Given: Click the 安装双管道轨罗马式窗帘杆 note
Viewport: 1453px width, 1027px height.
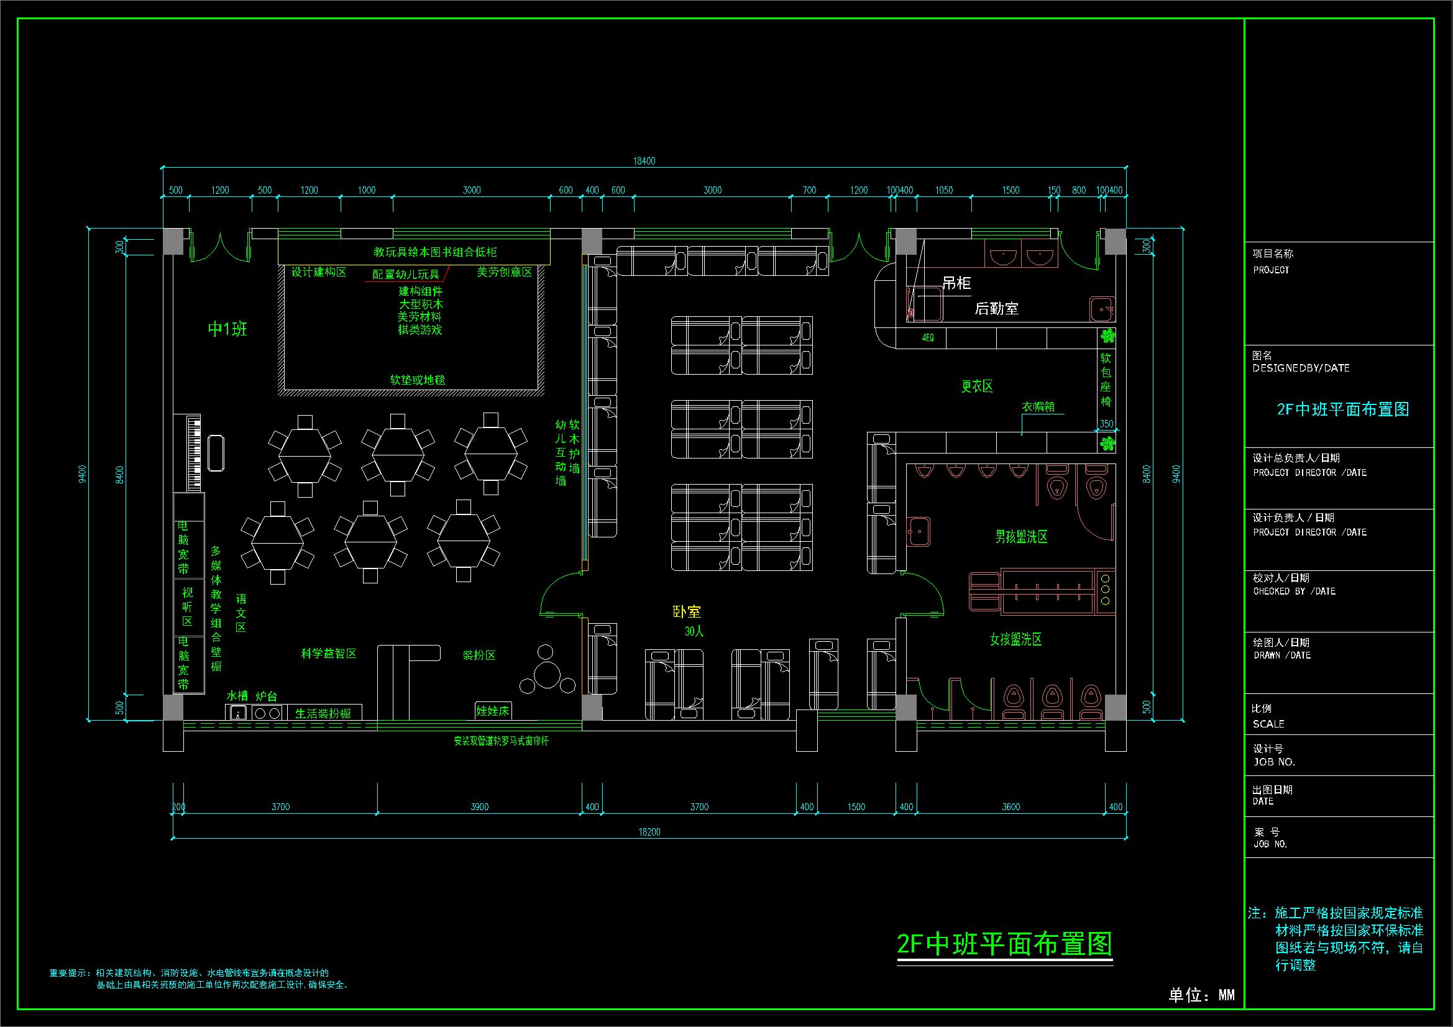Looking at the screenshot, I should (500, 741).
